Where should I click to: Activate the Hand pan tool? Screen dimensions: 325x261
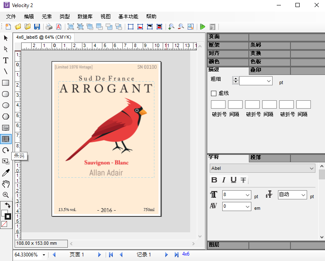(6, 184)
